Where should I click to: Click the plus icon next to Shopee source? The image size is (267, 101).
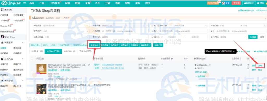(63, 77)
